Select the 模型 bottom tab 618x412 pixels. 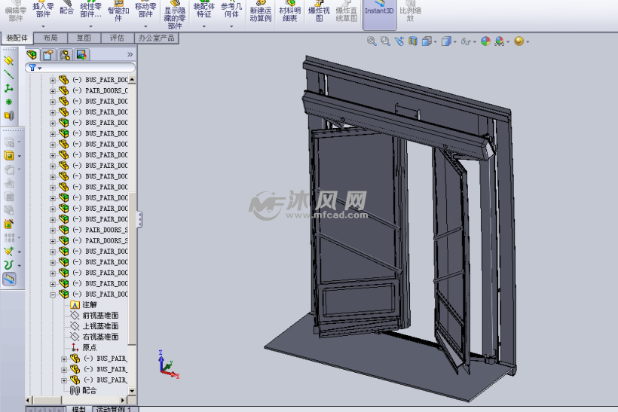pos(78,409)
